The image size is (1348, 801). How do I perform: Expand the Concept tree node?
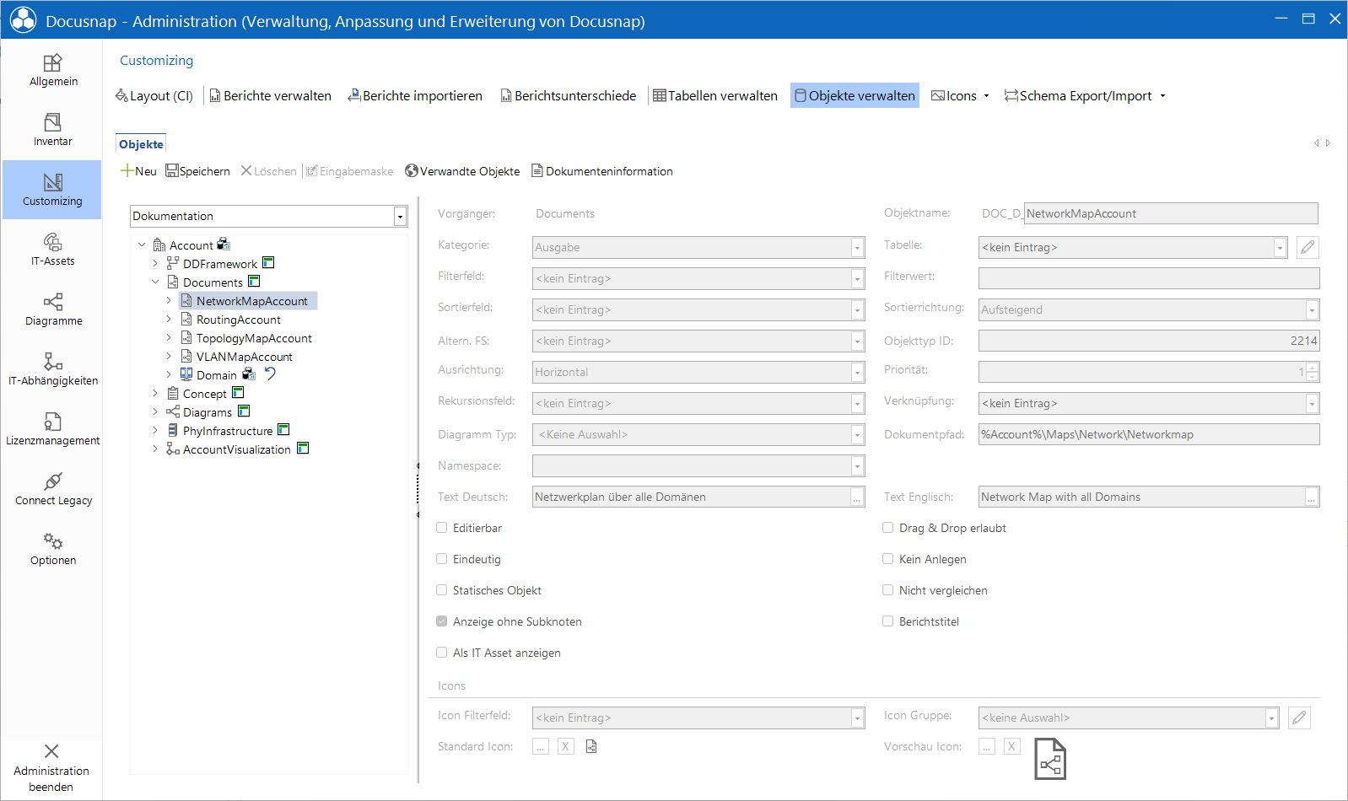155,393
